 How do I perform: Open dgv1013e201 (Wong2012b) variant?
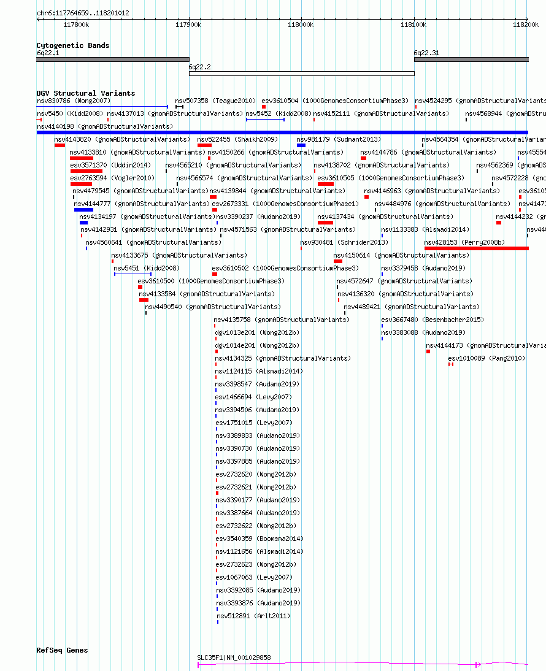click(257, 332)
